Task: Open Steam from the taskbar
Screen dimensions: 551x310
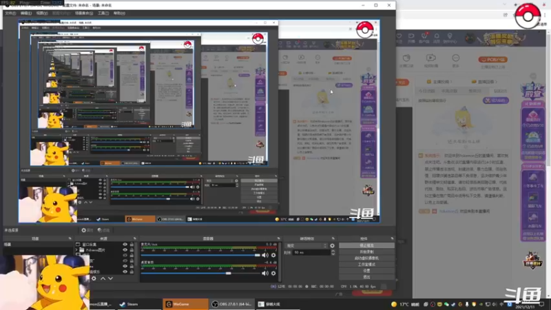Action: [x=129, y=304]
